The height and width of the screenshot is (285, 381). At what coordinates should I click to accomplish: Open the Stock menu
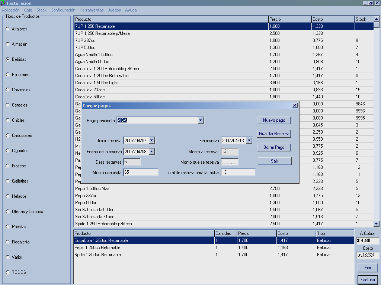41,10
